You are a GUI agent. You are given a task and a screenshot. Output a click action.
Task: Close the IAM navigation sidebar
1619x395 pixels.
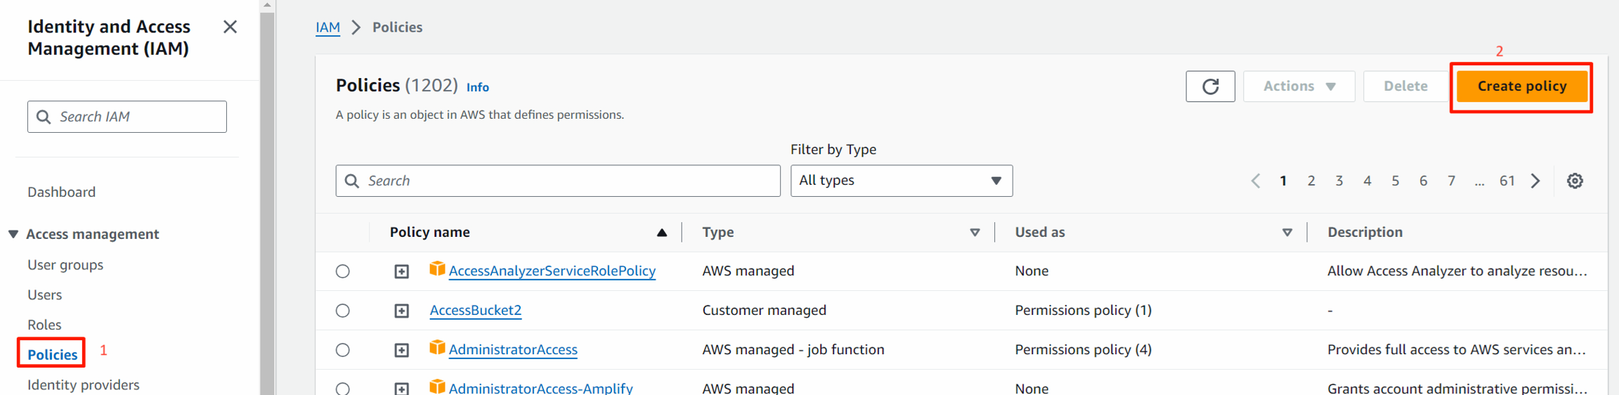[230, 27]
